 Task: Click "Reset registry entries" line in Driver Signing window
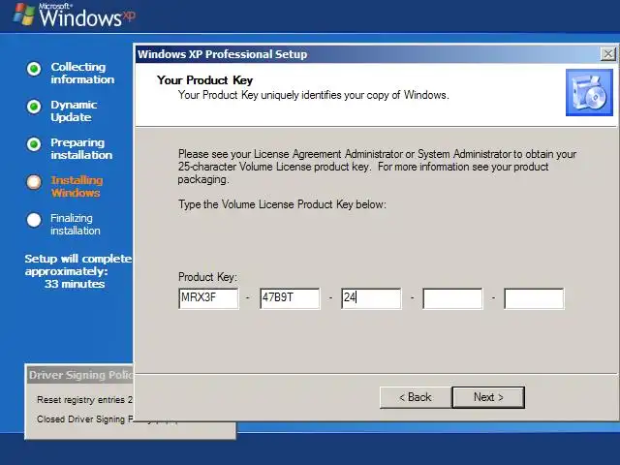click(x=84, y=400)
